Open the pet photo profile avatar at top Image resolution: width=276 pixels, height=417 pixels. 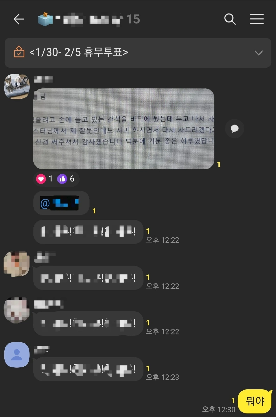tap(17, 86)
